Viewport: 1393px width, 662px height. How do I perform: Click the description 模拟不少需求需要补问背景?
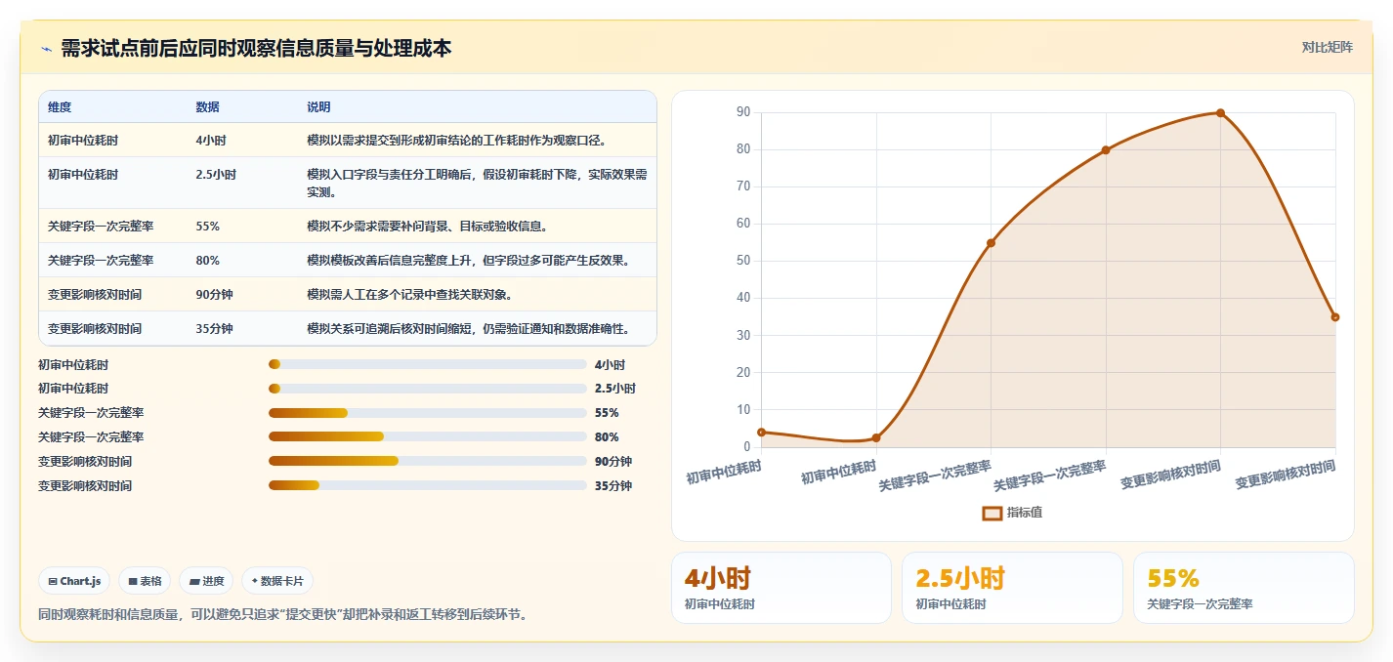coord(427,227)
